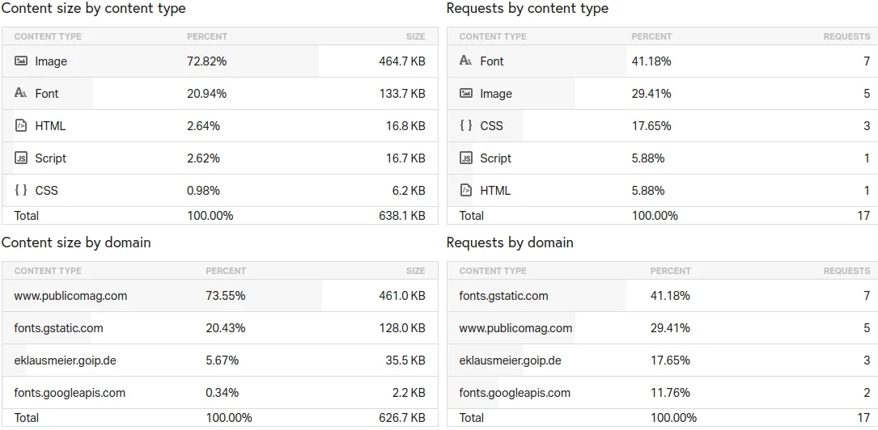Click fonts.googleapis.com in requests by domain
Image resolution: width=878 pixels, height=430 pixels.
[x=515, y=393]
